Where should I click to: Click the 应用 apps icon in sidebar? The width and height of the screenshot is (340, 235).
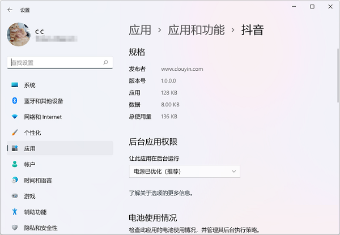point(15,148)
